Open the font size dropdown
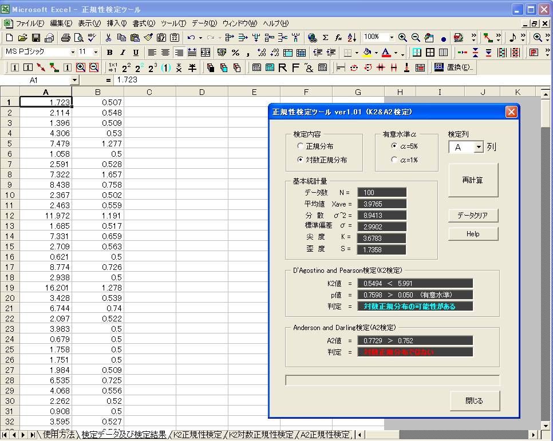The height and width of the screenshot is (441, 553). [96, 52]
